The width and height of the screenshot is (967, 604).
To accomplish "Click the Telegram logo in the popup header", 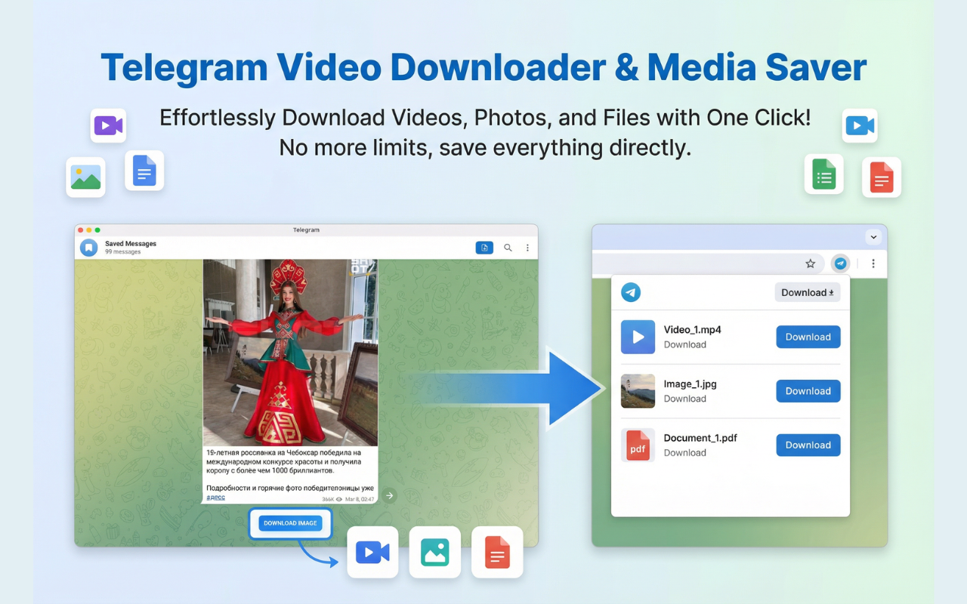I will pyautogui.click(x=631, y=292).
